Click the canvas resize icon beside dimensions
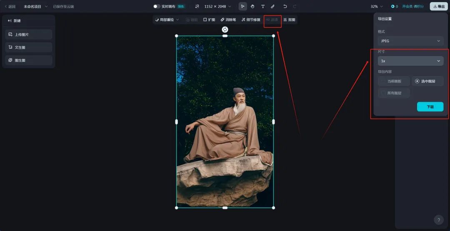 (197, 6)
